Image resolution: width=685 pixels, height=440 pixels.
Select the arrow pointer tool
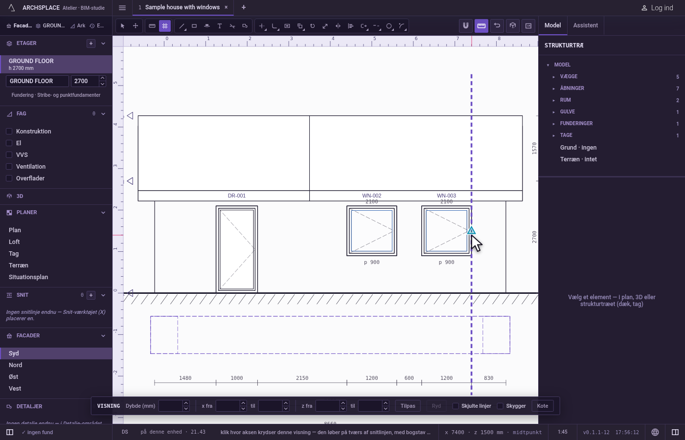123,26
